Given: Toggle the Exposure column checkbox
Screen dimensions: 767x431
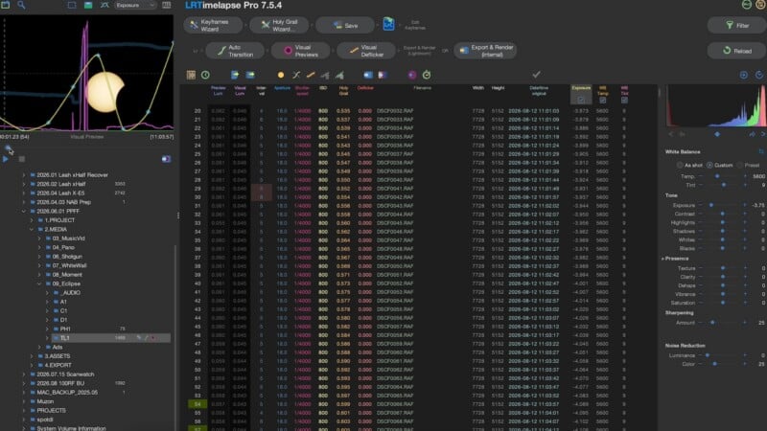Looking at the screenshot, I should (x=581, y=100).
